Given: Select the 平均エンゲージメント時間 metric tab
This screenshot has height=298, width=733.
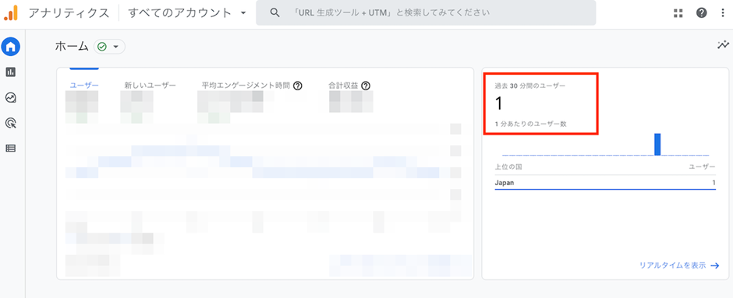Looking at the screenshot, I should click(246, 86).
